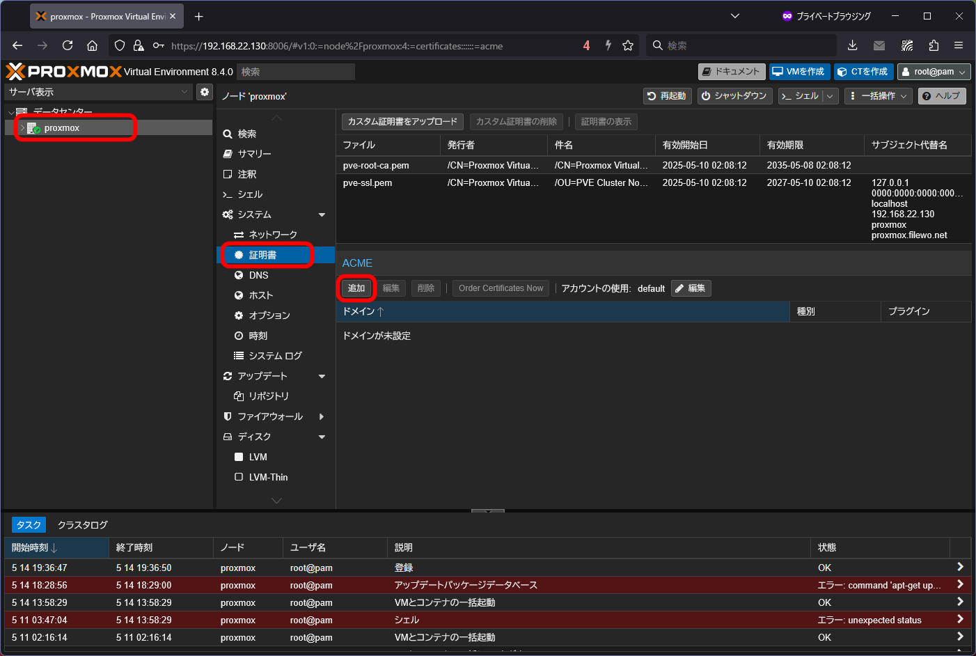
Task: Reload the page with refresh icon
Action: click(68, 45)
